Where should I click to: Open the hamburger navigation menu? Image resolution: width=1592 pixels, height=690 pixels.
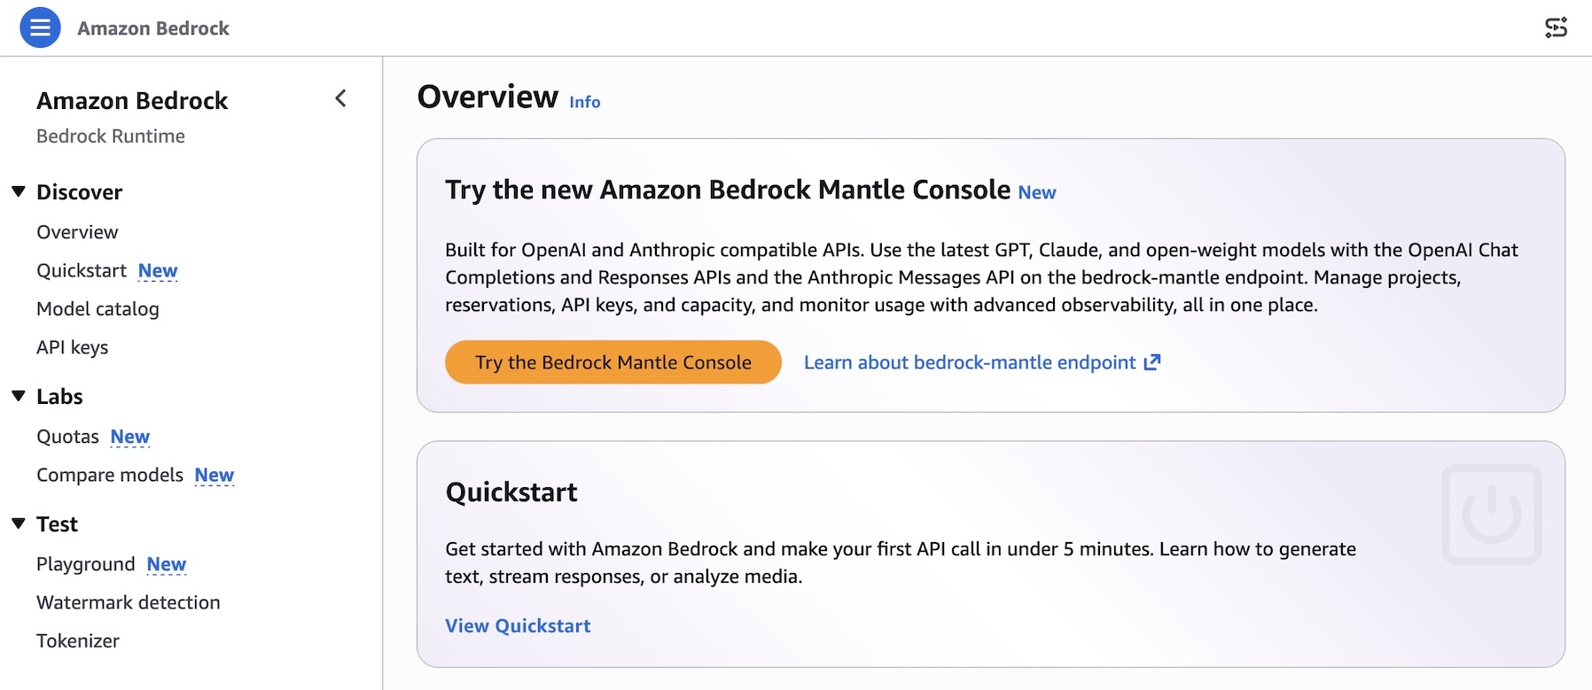40,27
